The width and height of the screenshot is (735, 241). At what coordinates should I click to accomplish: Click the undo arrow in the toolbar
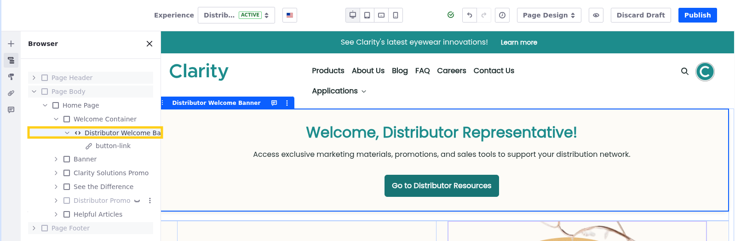tap(469, 15)
